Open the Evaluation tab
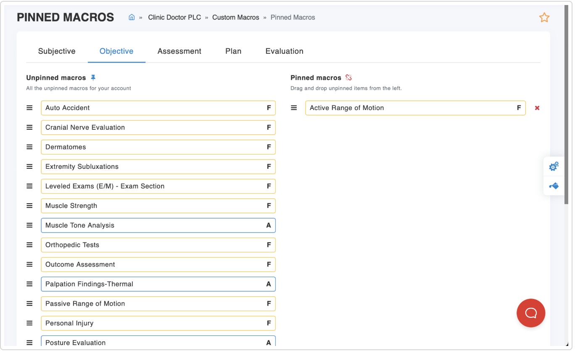This screenshot has height=351, width=575. tap(285, 51)
